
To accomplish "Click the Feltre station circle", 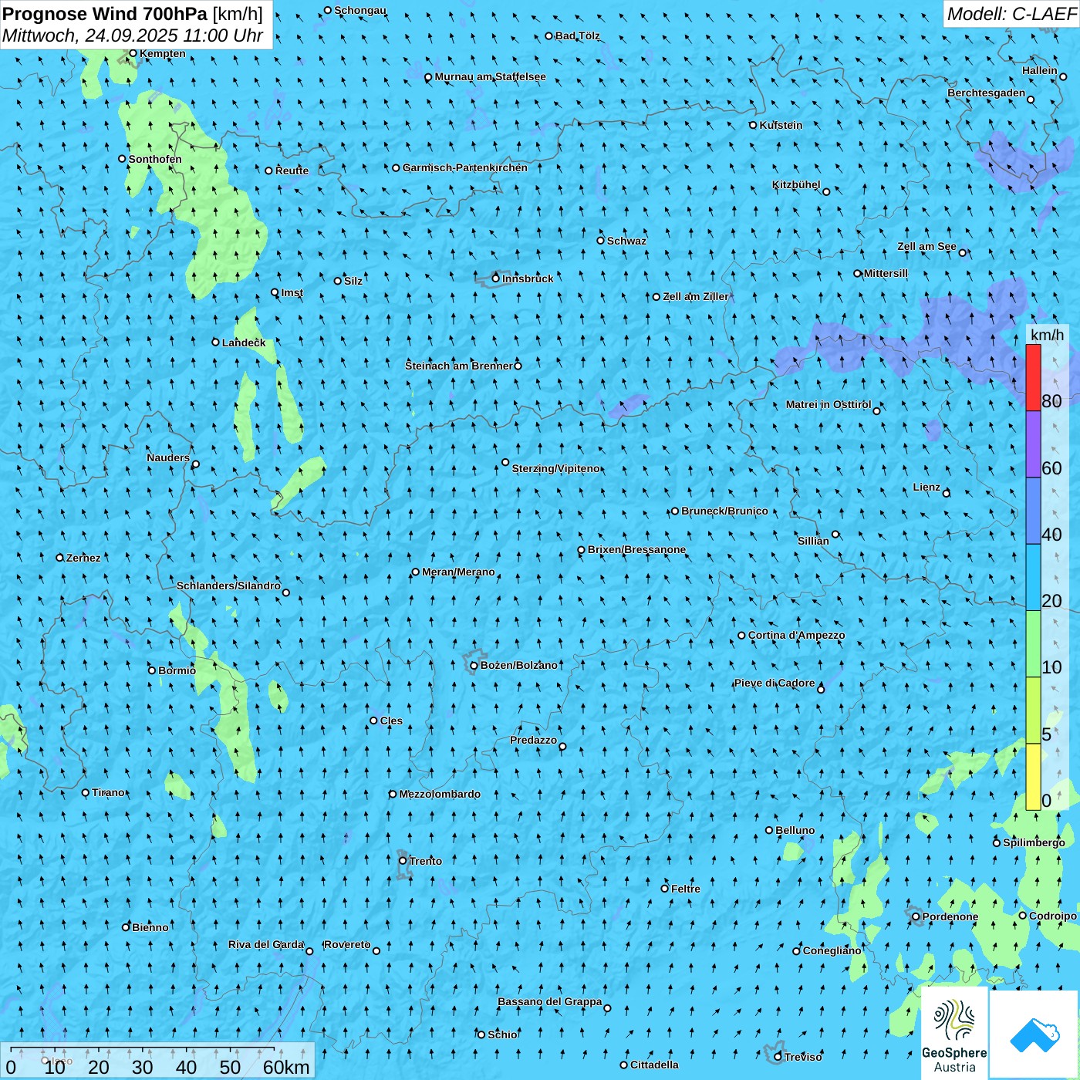I will (665, 889).
